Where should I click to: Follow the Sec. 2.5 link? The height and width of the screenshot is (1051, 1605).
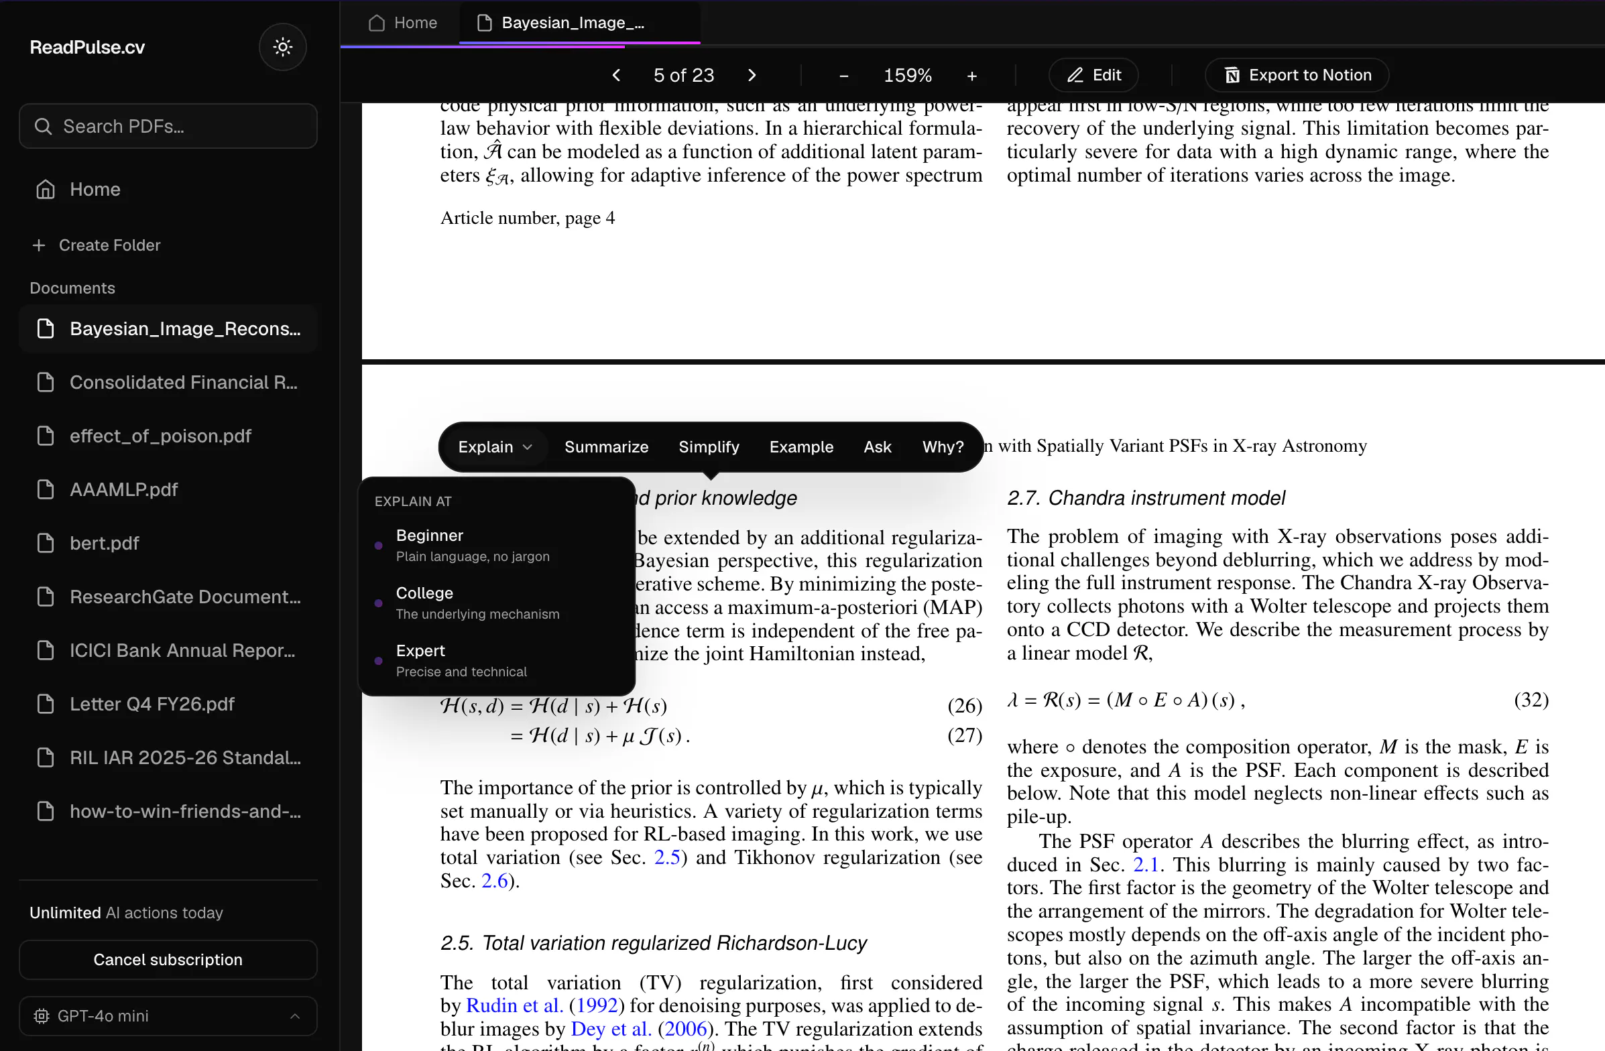coord(667,857)
